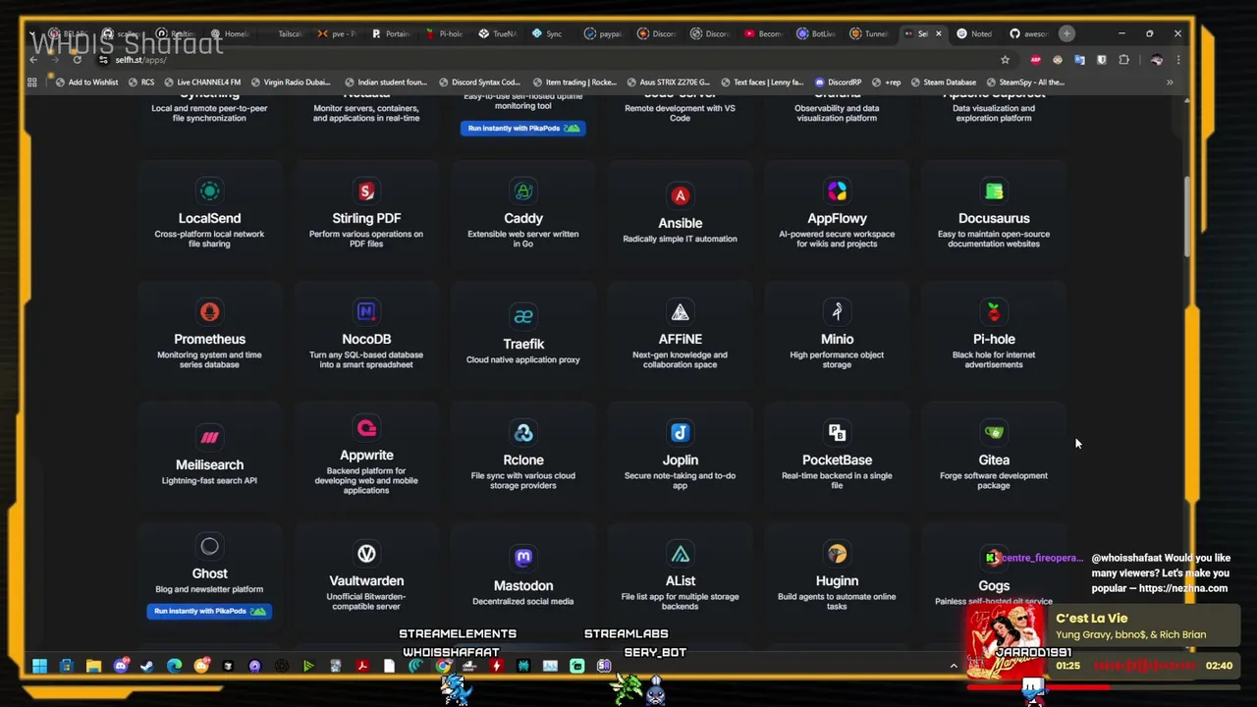
Task: Open the Prometheus flame icon
Action: pos(209,311)
